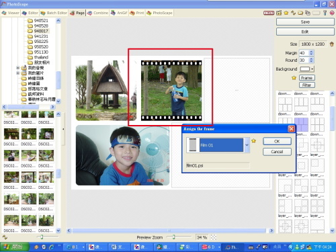Switch to the Combine tab
This screenshot has height=252, width=336.
pos(97,13)
